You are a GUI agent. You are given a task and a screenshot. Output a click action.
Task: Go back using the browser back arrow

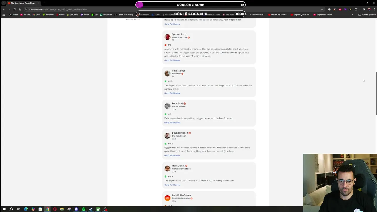[x=4, y=9]
